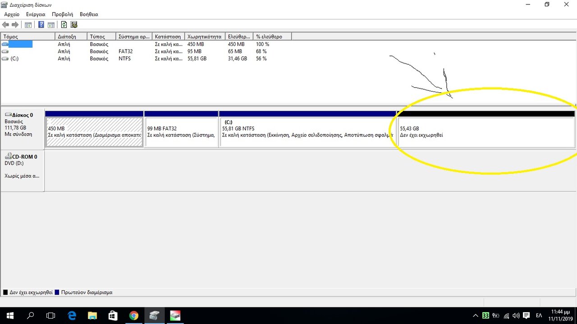This screenshot has width=577, height=324.
Task: Click the Forward arrow in the toolbar
Action: pyautogui.click(x=15, y=25)
